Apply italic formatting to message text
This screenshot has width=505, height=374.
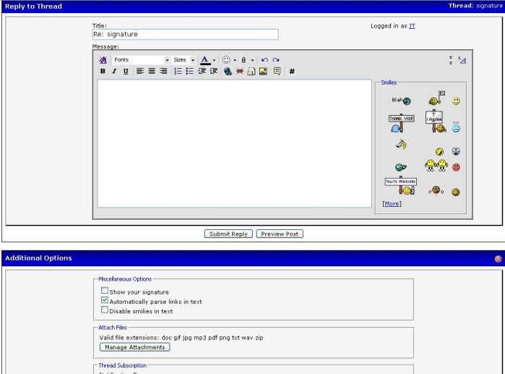click(114, 71)
